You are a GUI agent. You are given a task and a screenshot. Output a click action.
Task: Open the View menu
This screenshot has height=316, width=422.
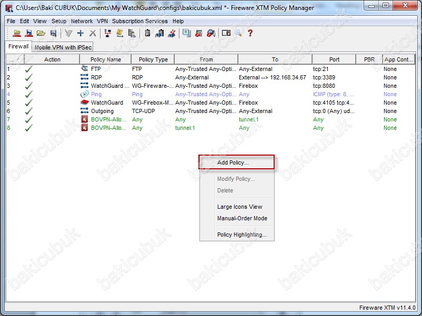tap(40, 21)
